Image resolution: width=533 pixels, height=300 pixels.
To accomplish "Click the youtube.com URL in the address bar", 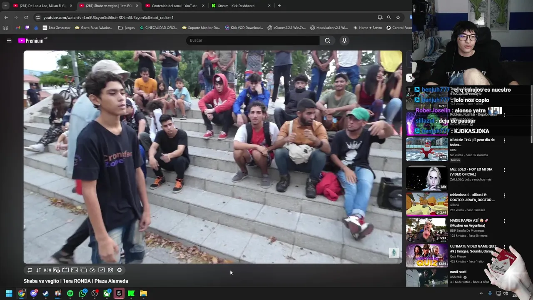I will tap(108, 17).
